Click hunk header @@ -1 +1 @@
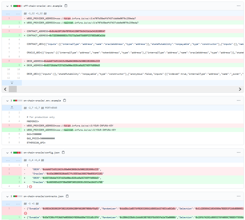 (x=31, y=203)
